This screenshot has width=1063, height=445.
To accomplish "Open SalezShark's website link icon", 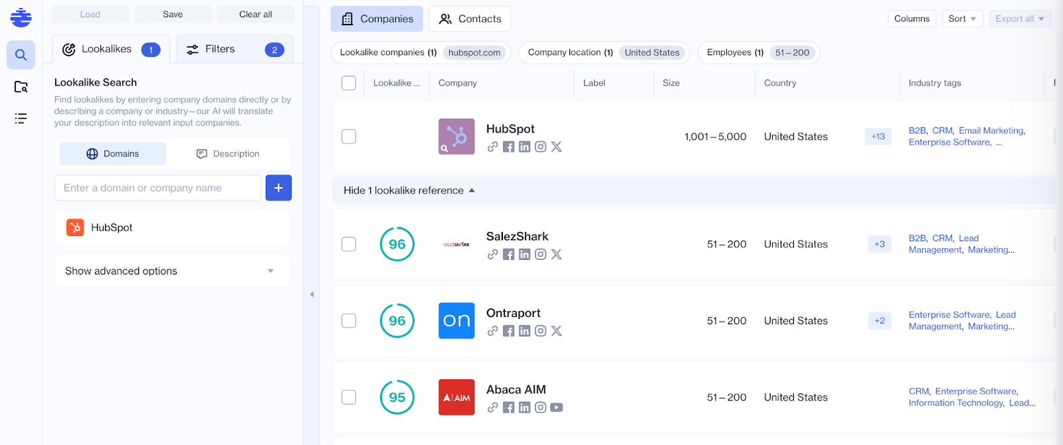I will click(492, 255).
